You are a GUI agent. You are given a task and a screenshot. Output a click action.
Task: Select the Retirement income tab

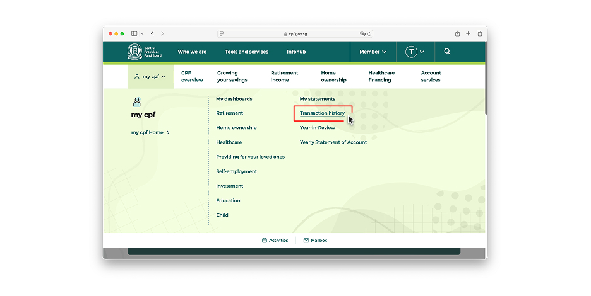click(284, 76)
